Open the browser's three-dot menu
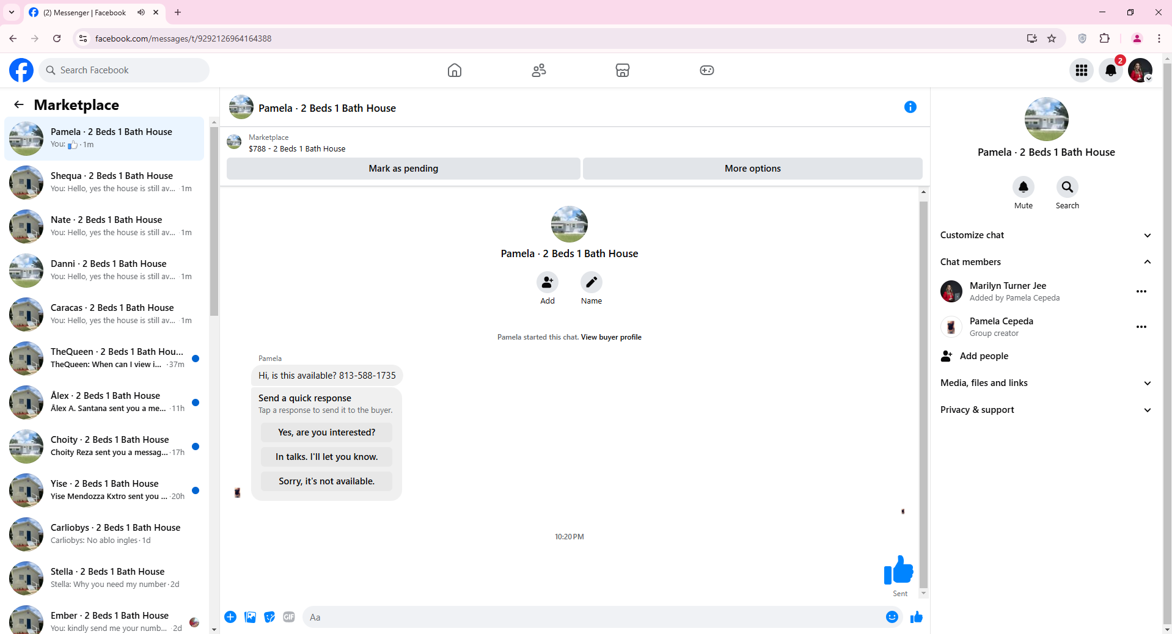The width and height of the screenshot is (1172, 634). tap(1159, 38)
